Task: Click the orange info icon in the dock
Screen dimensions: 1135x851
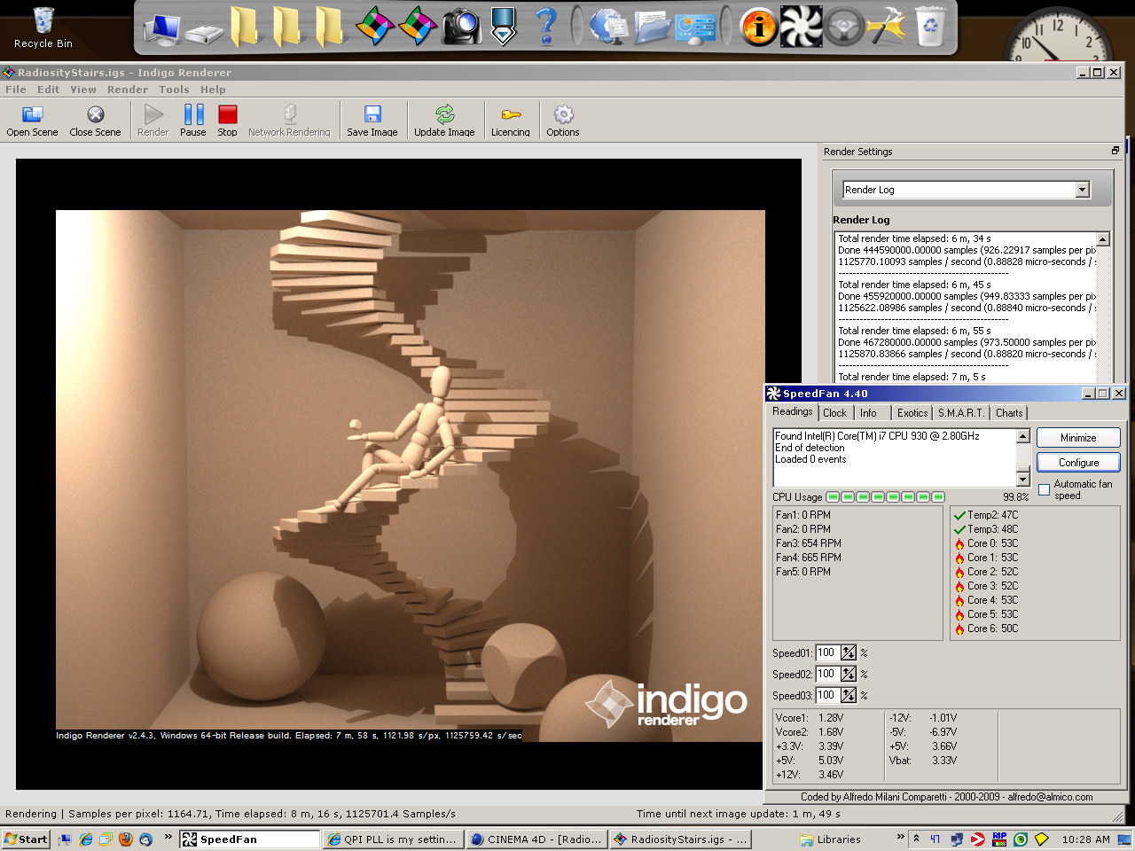Action: click(x=759, y=27)
